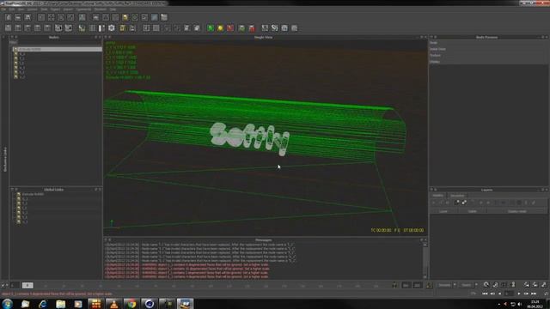Click the yellow cube icon in the top toolbar row
550x309 pixels.
(125, 17)
